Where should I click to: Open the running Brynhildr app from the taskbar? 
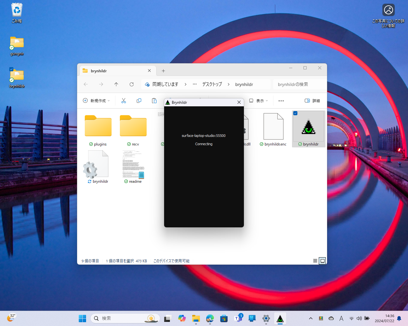tap(280, 318)
